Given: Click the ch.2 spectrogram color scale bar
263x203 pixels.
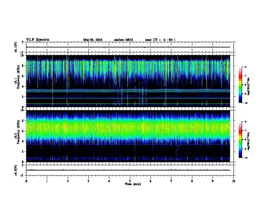Looking at the screenshot, I should point(240,140).
